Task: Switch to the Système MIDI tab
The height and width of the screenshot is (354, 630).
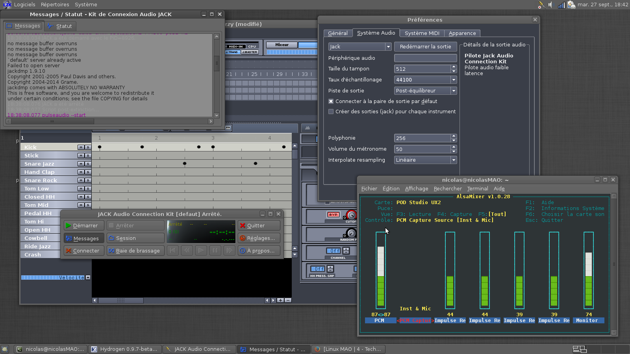Action: point(422,33)
